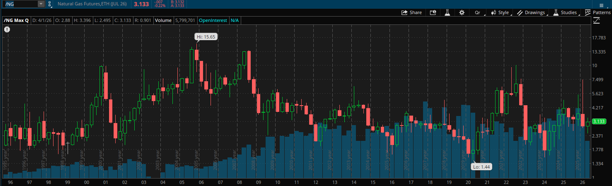The width and height of the screenshot is (612, 186).
Task: Click the flask Edit Studies icon beside the gear
Action: coord(448,12)
